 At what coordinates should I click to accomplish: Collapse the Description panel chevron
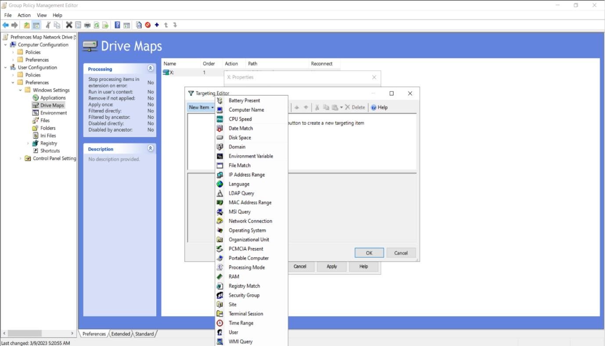[x=151, y=149]
